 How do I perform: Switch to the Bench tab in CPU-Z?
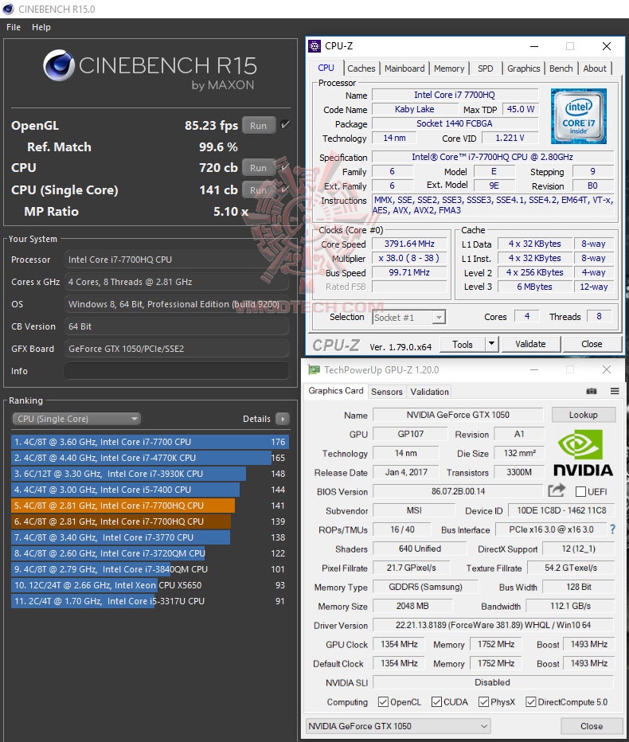(561, 68)
